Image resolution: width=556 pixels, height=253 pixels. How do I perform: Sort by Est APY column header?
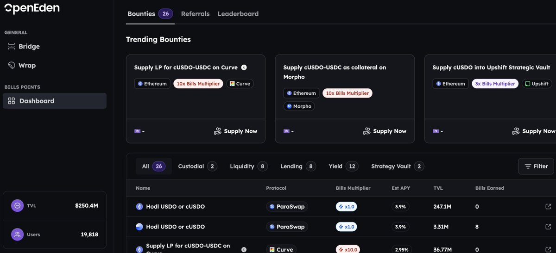(x=401, y=188)
